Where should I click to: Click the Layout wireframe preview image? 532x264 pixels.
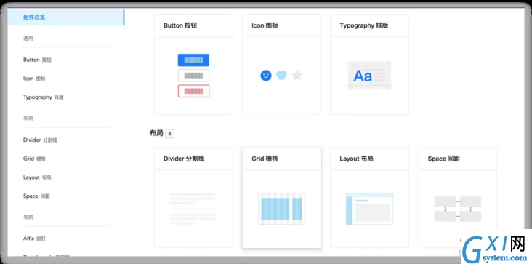point(369,209)
